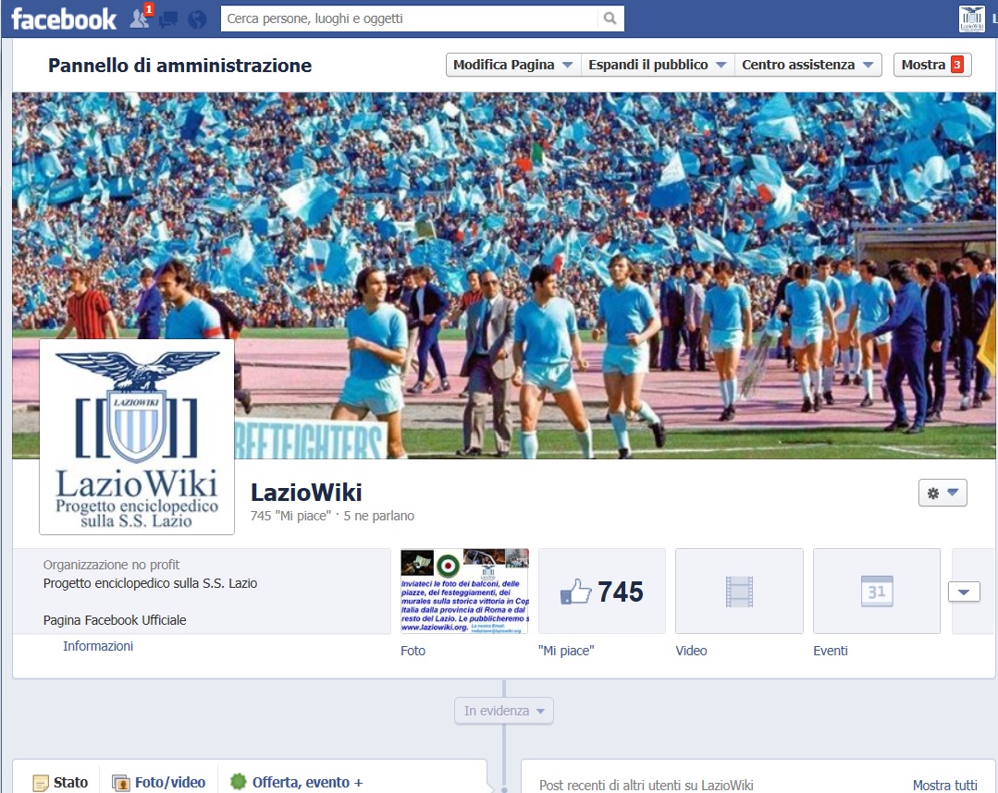Open the Informazioni link
This screenshot has height=793, width=998.
[98, 646]
